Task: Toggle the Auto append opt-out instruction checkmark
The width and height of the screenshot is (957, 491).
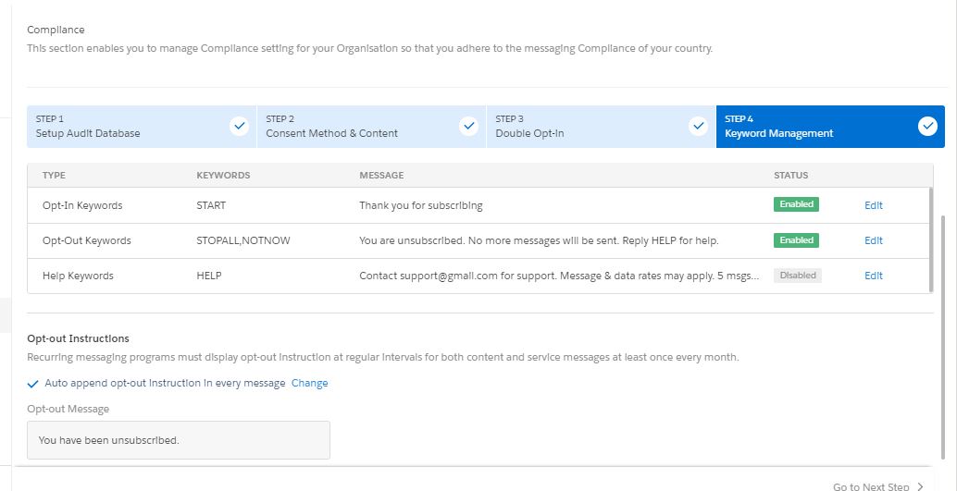Action: point(33,384)
